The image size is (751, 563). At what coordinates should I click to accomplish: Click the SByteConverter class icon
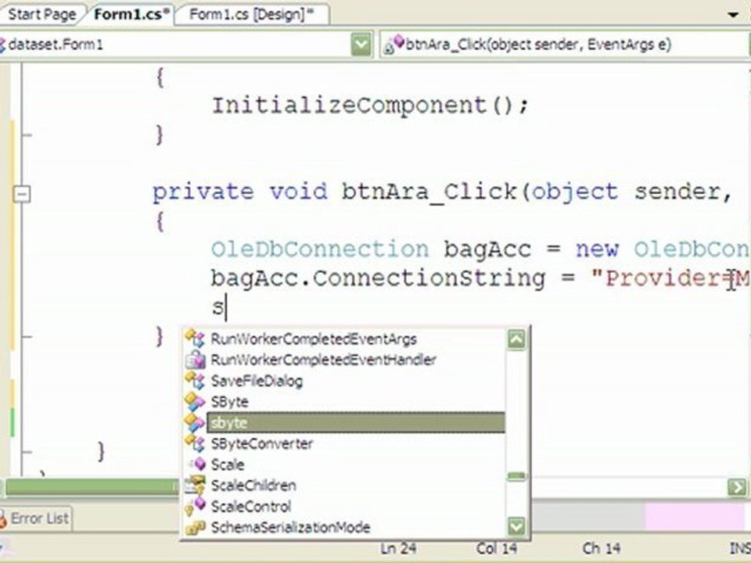(195, 444)
